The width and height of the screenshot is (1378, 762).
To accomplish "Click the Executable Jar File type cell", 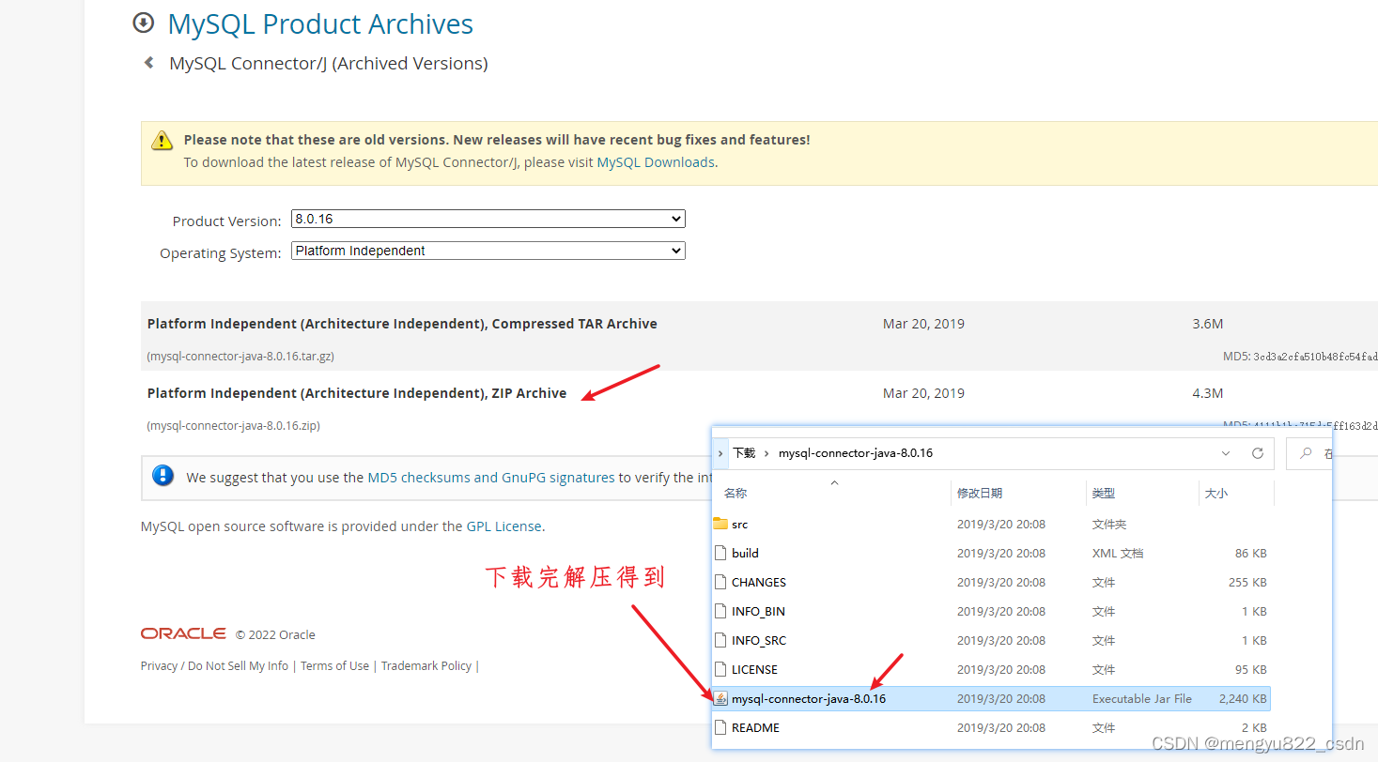I will (x=1142, y=698).
